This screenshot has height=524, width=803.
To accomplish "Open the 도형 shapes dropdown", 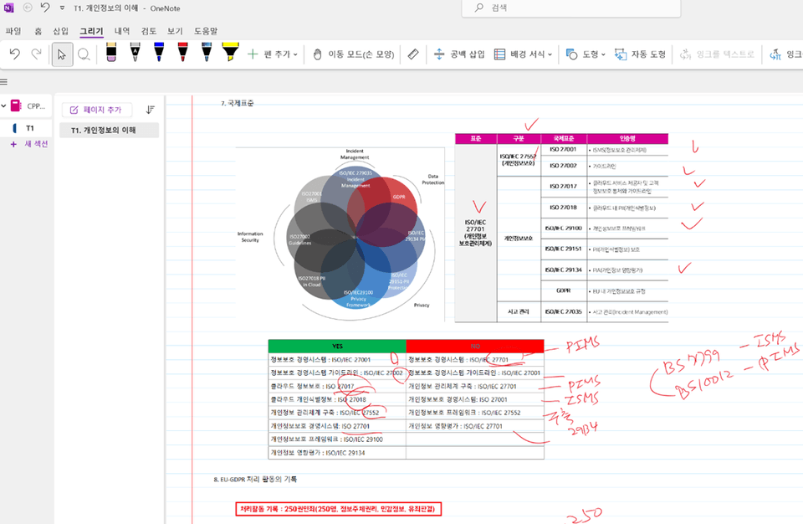I will (x=586, y=54).
